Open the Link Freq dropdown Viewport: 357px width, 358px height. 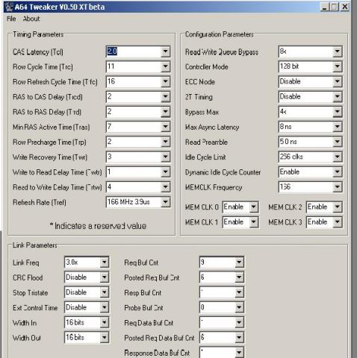coord(104,263)
